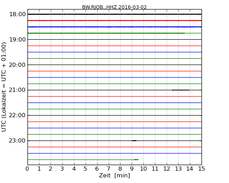The image size is (229, 183).
Task: Pick minute tick label 4
Action: pyautogui.click(x=74, y=169)
